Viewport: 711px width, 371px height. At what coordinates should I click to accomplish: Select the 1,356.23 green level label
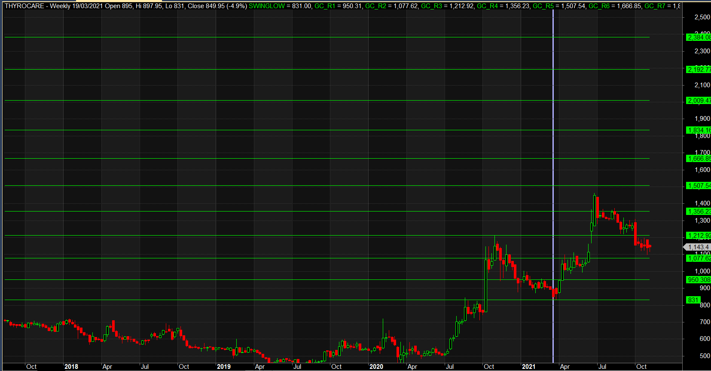tap(699, 212)
